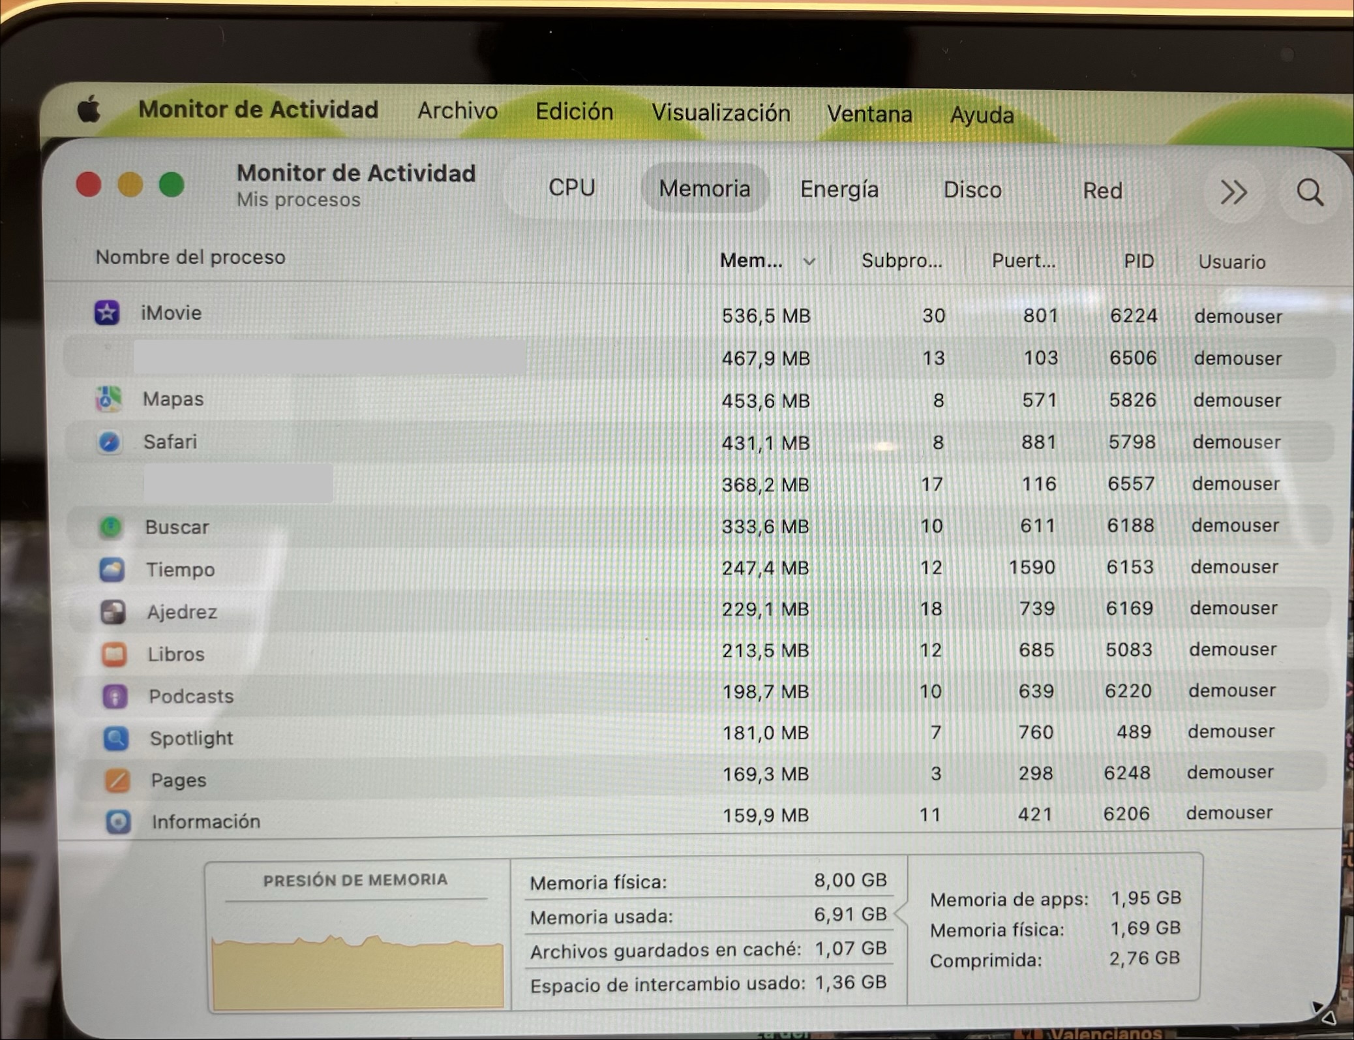Select the Podcasts process name

pos(191,696)
